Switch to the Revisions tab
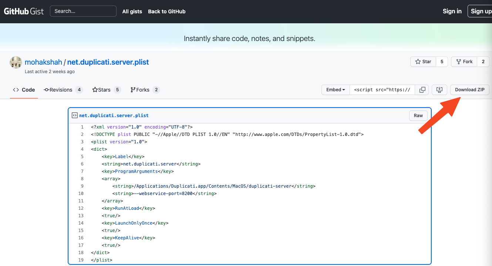 (58, 90)
